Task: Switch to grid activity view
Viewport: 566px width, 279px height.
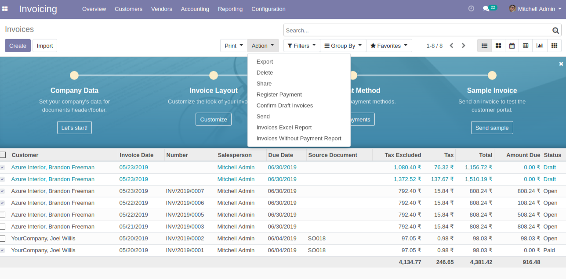Action: click(554, 46)
